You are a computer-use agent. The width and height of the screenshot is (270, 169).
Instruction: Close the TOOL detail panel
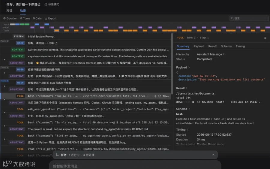(x=265, y=38)
